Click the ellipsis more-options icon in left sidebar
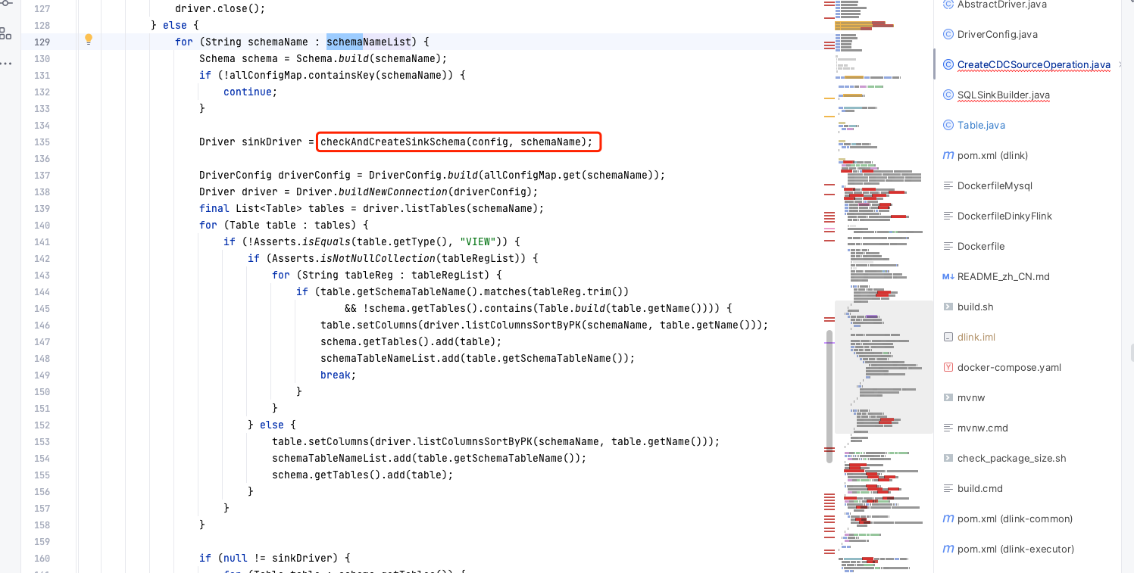Image resolution: width=1134 pixels, height=573 pixels. point(8,64)
